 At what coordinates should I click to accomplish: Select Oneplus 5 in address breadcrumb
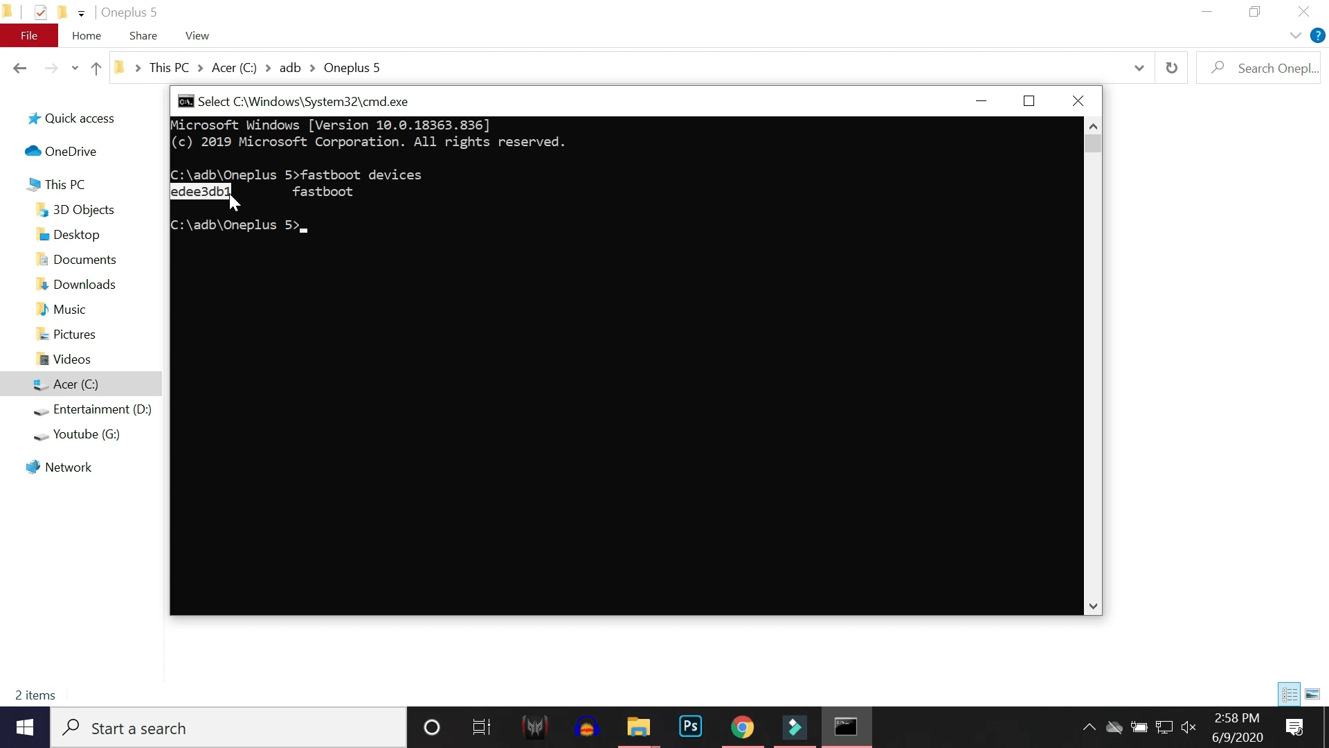coord(352,68)
